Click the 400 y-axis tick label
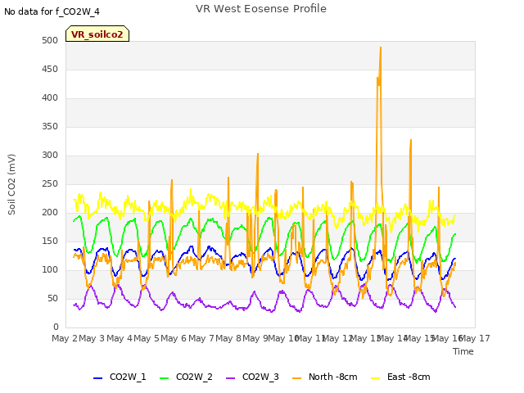524x393 pixels. pos(50,98)
